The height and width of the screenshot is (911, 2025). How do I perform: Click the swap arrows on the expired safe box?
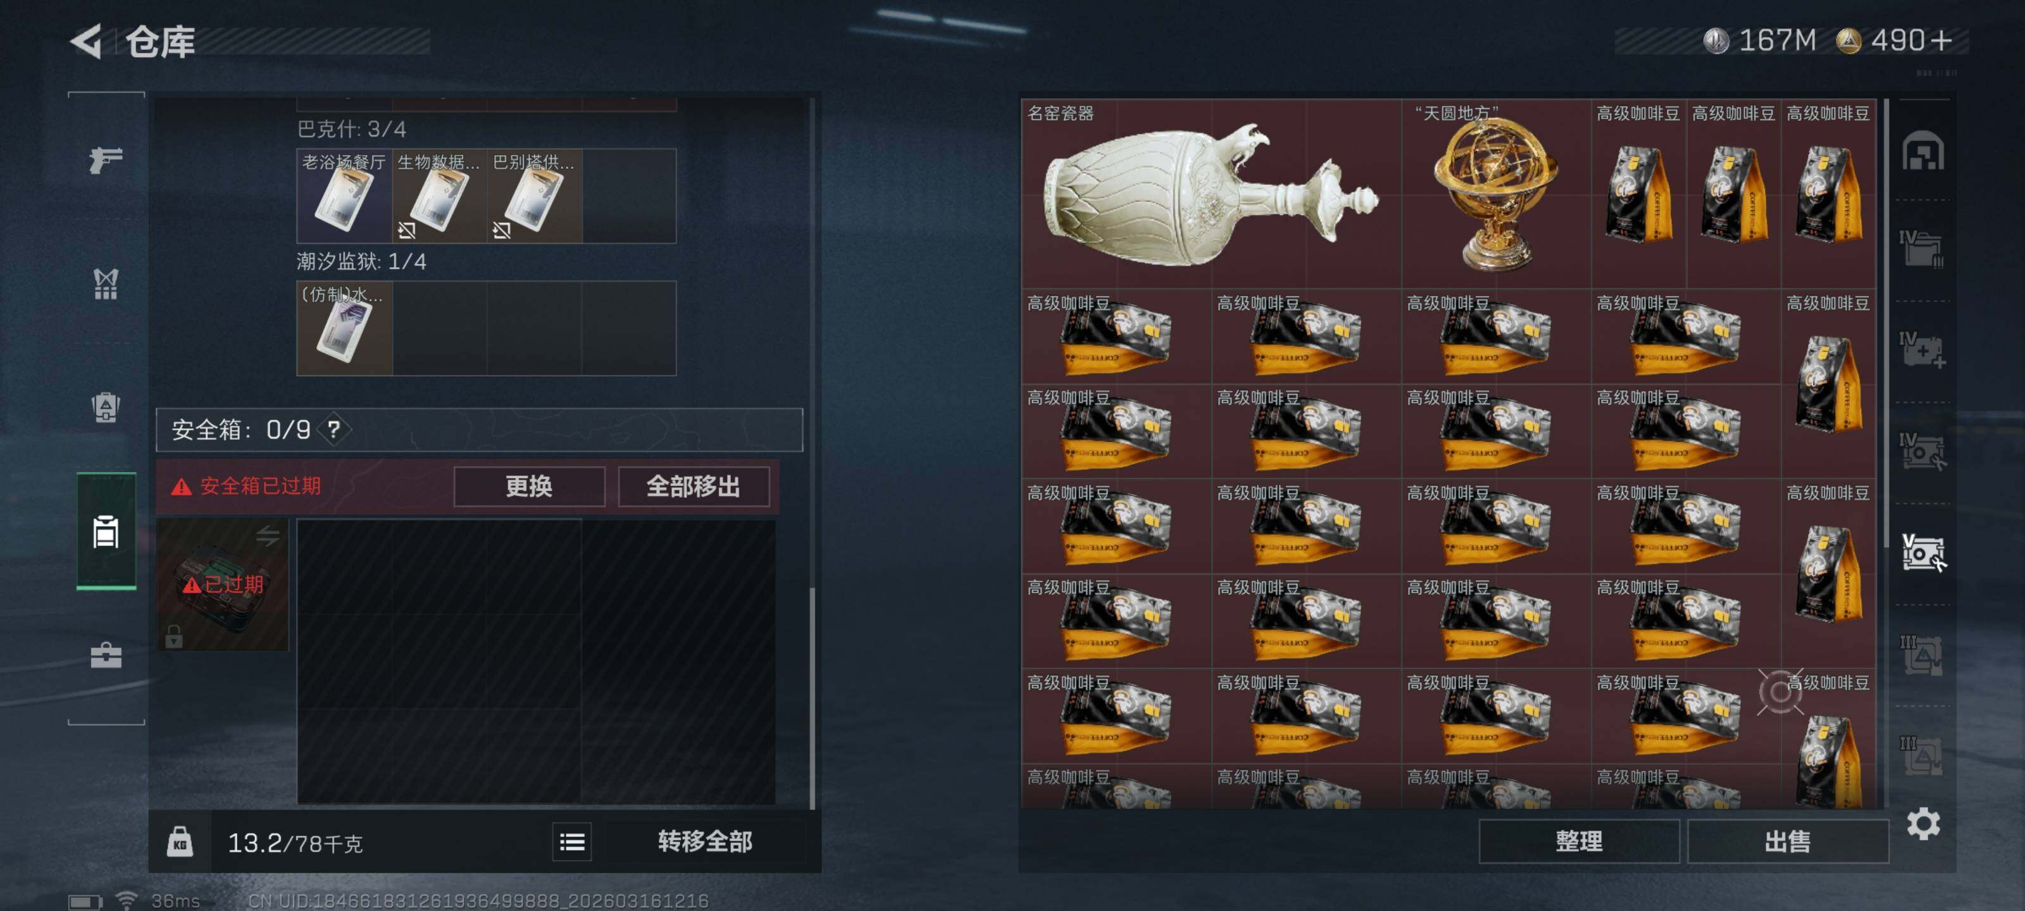267,536
